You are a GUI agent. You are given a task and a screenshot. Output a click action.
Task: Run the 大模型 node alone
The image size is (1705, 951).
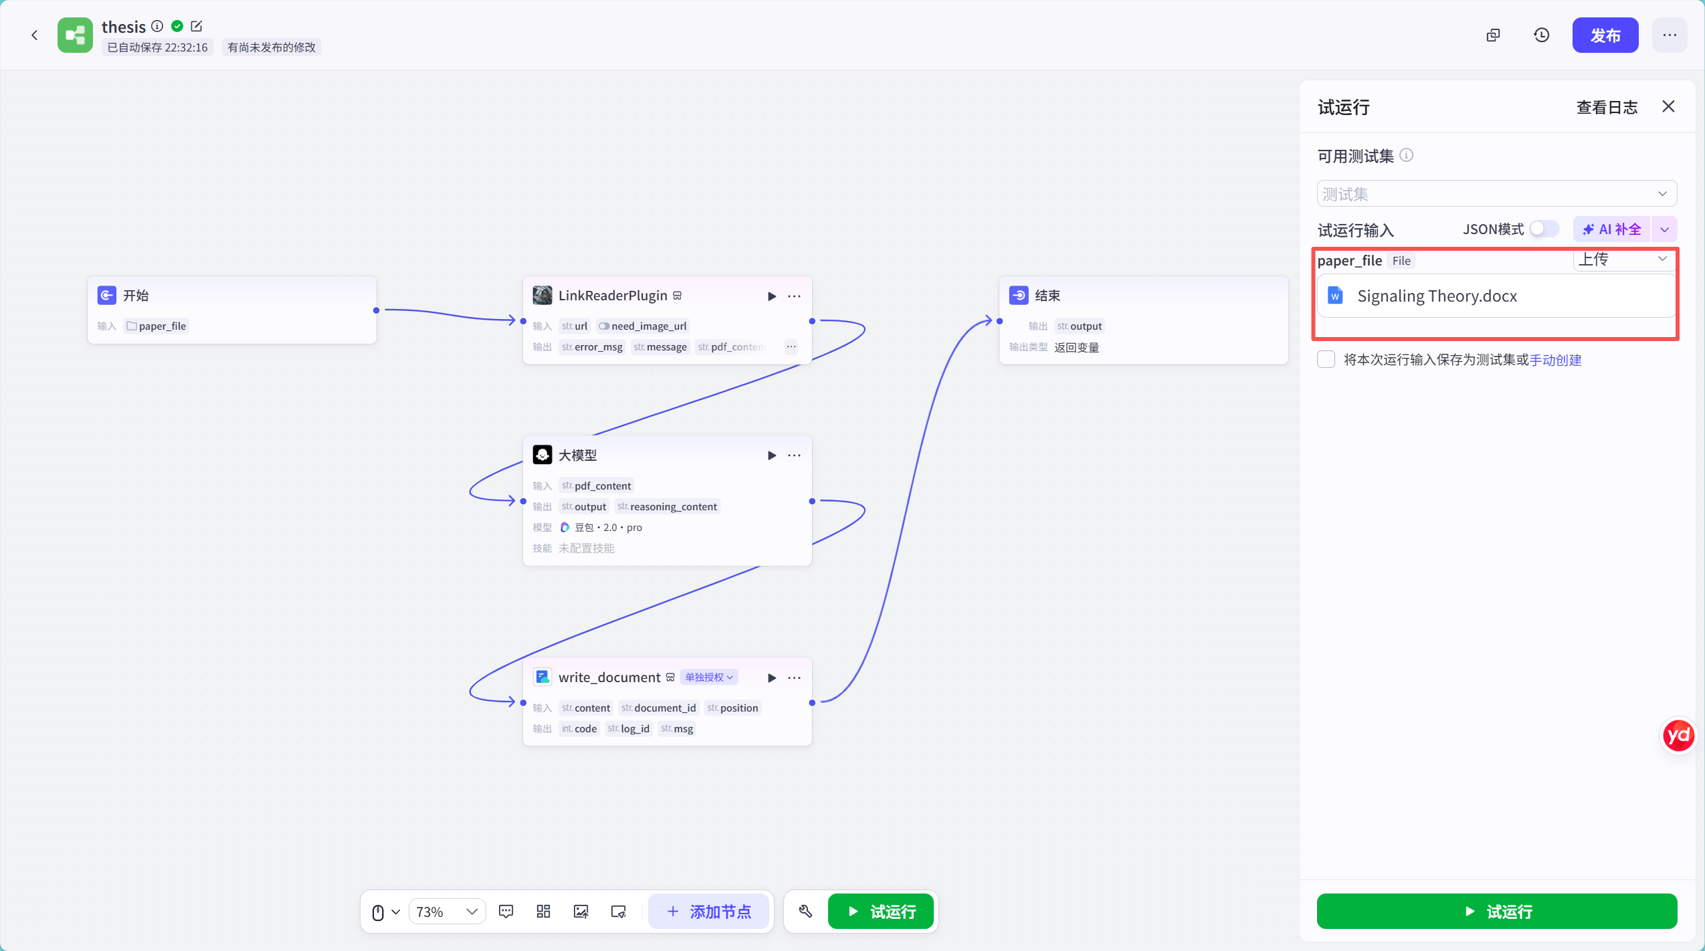[772, 455]
